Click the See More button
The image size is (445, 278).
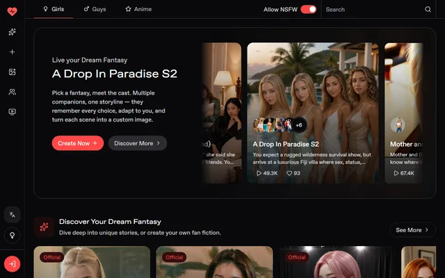[412, 230]
